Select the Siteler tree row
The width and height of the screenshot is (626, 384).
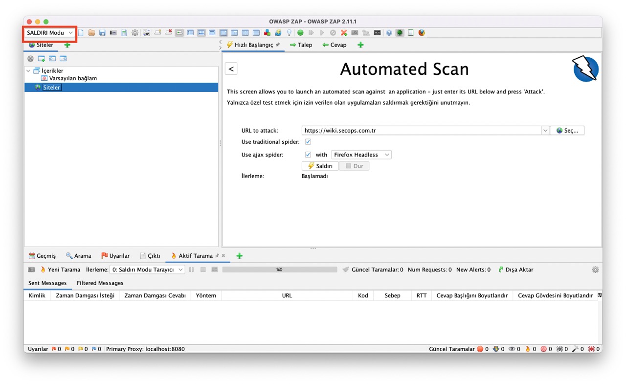point(121,88)
